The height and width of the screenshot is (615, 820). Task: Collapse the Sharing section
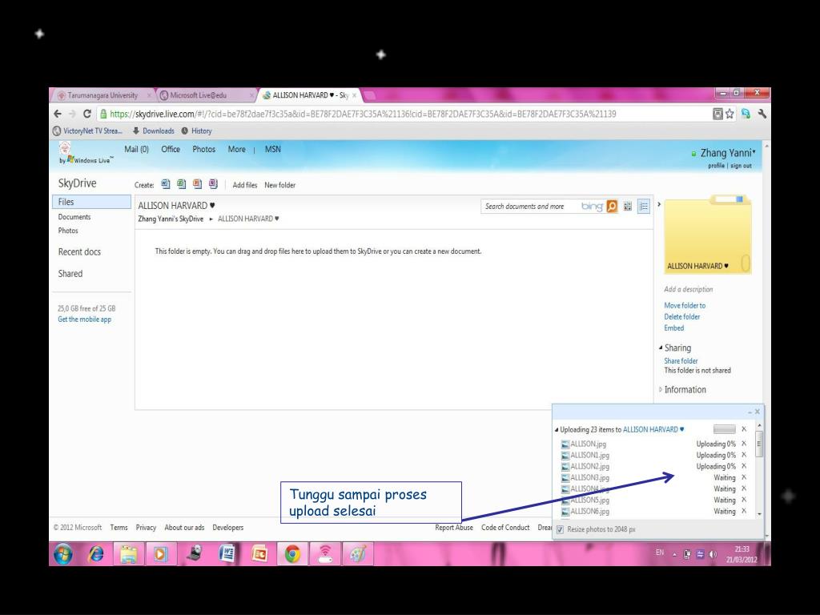pyautogui.click(x=661, y=348)
